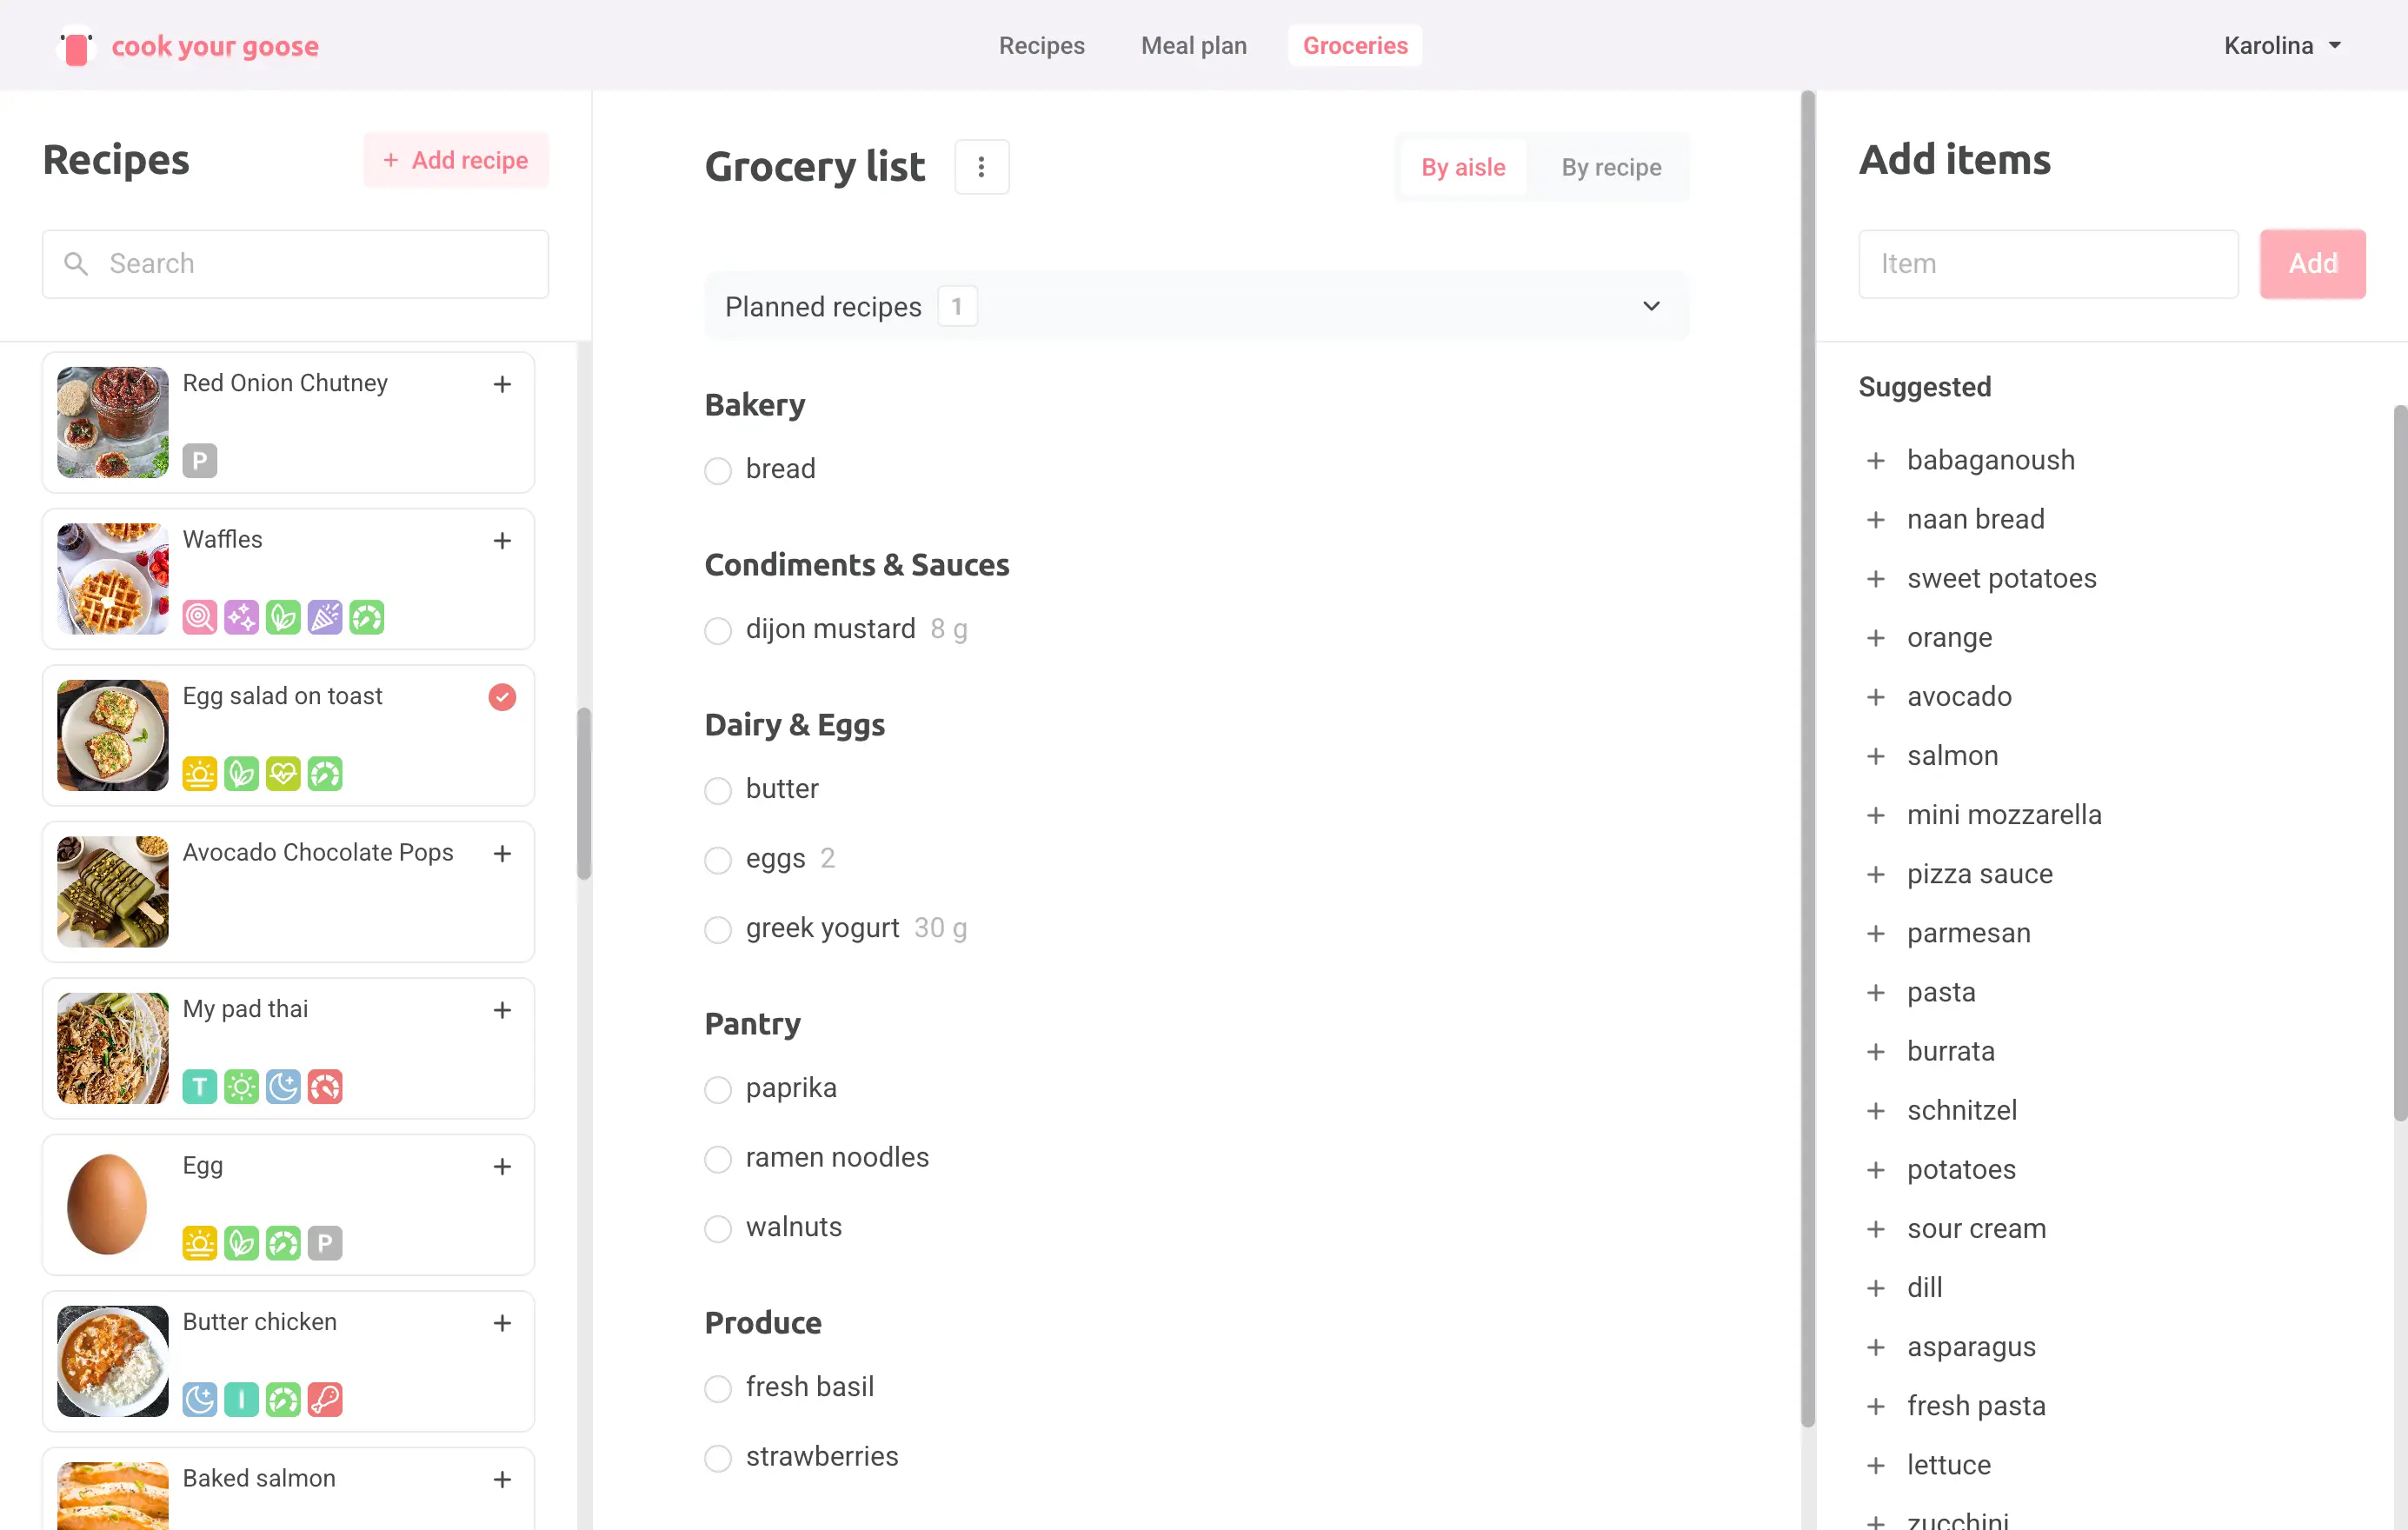This screenshot has width=2408, height=1530.
Task: Switch to the Meal plan tab
Action: pyautogui.click(x=1193, y=46)
